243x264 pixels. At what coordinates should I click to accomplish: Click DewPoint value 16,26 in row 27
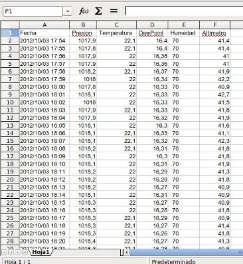tap(152, 233)
